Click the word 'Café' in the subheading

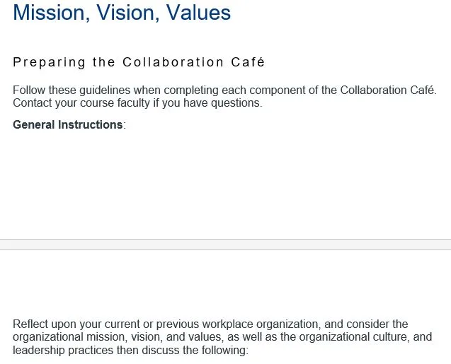248,62
